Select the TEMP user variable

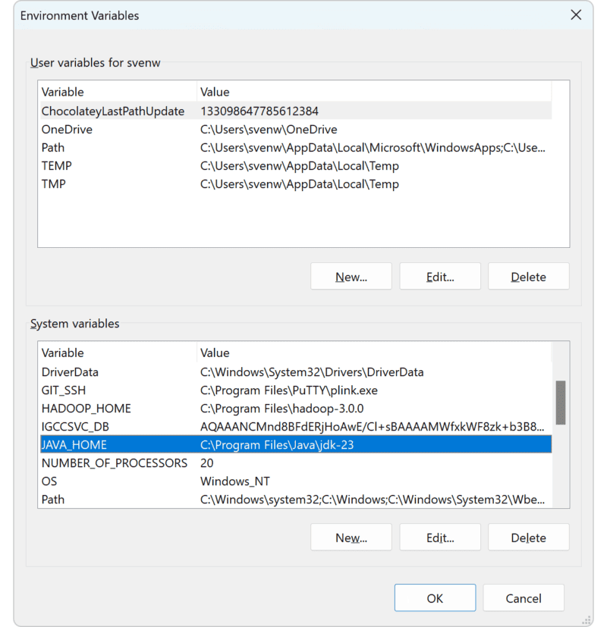(114, 165)
